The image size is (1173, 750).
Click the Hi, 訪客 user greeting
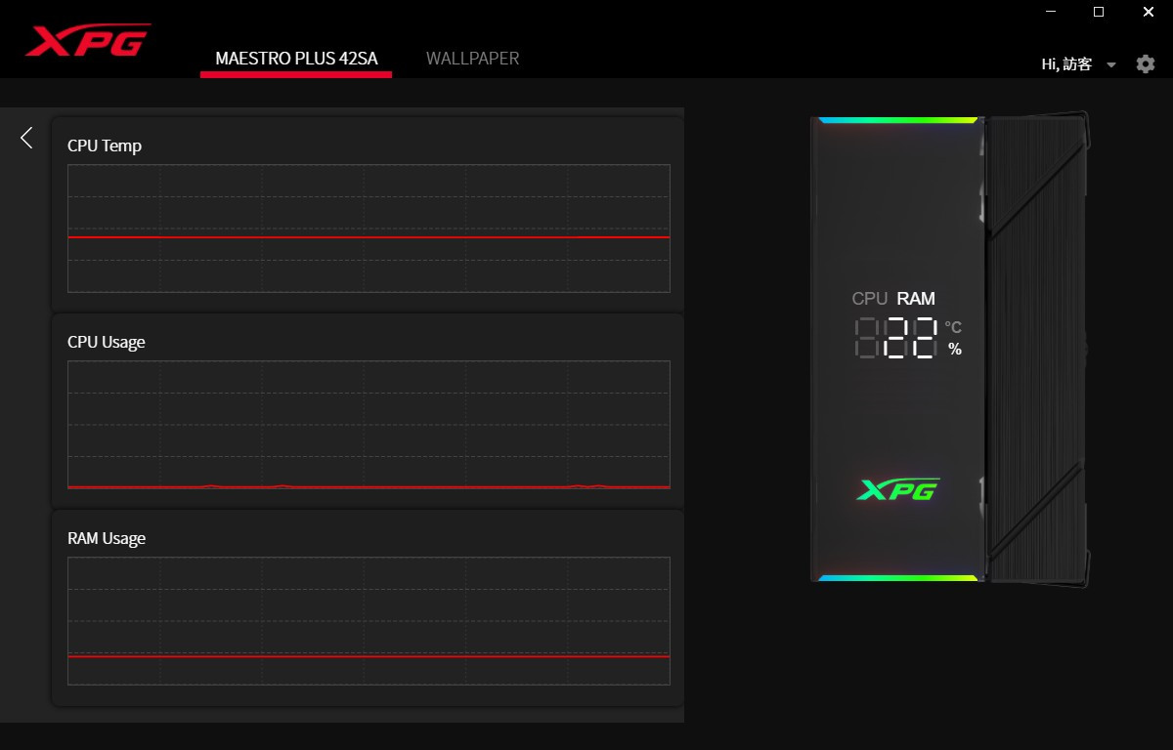point(1066,63)
